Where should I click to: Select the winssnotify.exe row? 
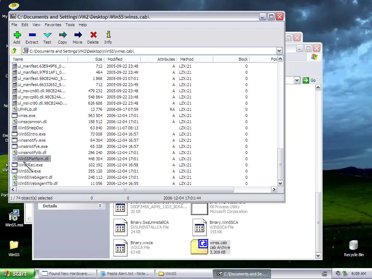tap(144, 140)
